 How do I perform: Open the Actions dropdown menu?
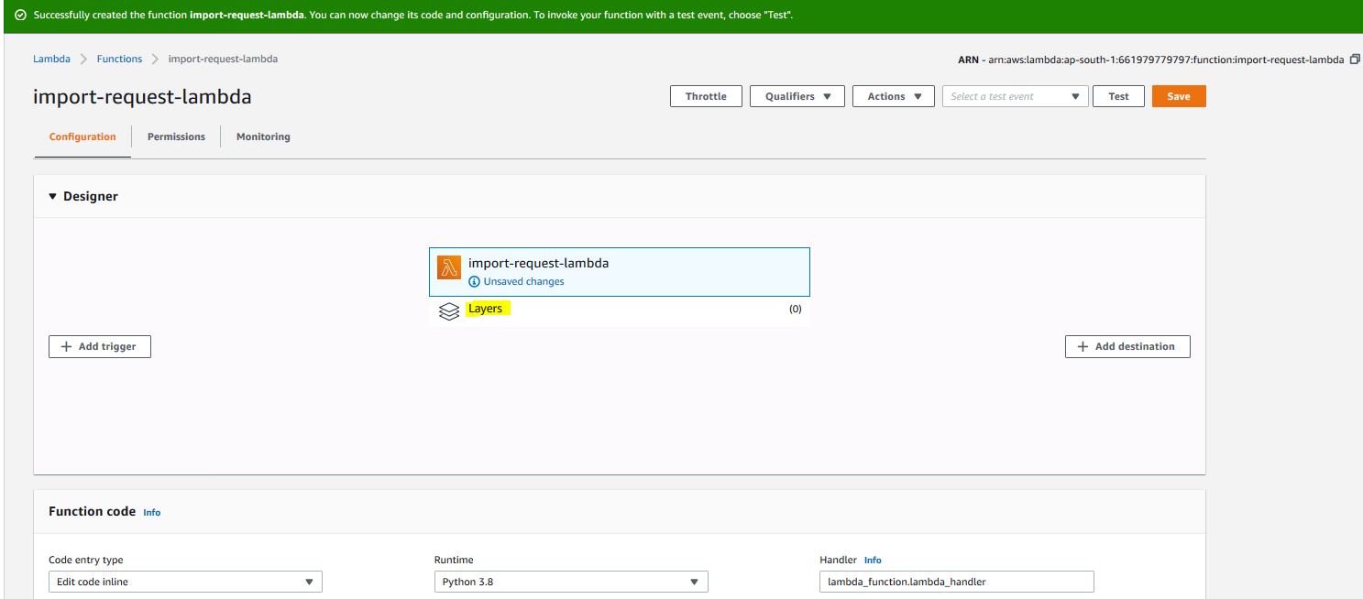tap(893, 96)
